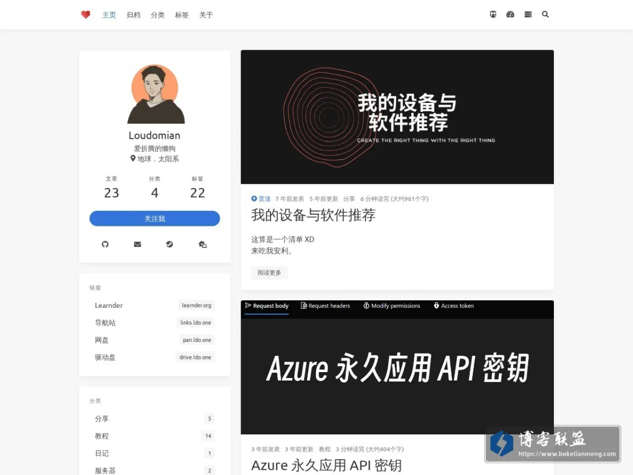Open the 我的设备与软件推荐 cover image
The height and width of the screenshot is (475, 633).
[397, 117]
